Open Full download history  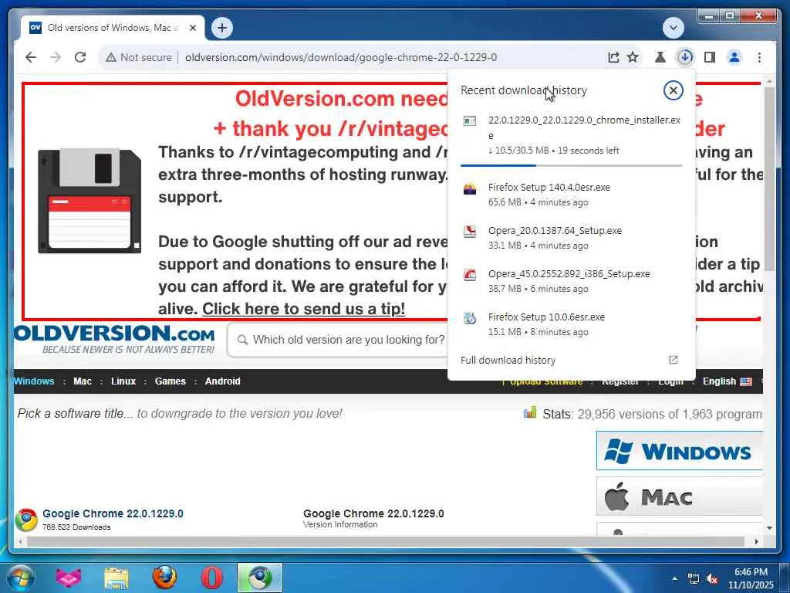508,360
